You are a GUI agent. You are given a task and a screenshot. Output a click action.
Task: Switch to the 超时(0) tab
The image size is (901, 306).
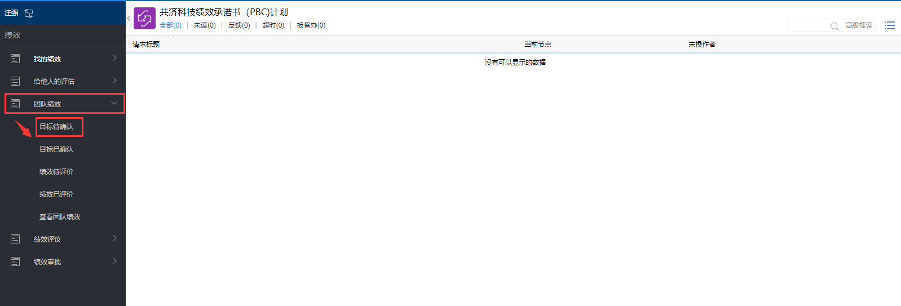(x=273, y=25)
